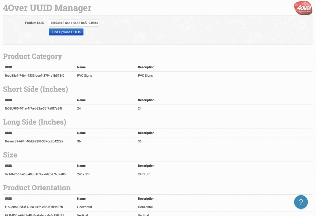Screen dimensions: 316x216
Task: Click the Long Side (Inches) heading
Action: pyautogui.click(x=35, y=122)
